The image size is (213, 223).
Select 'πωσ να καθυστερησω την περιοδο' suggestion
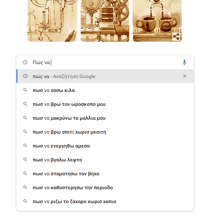(73, 188)
